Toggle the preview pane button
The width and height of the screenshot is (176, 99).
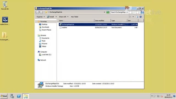pos(137,17)
